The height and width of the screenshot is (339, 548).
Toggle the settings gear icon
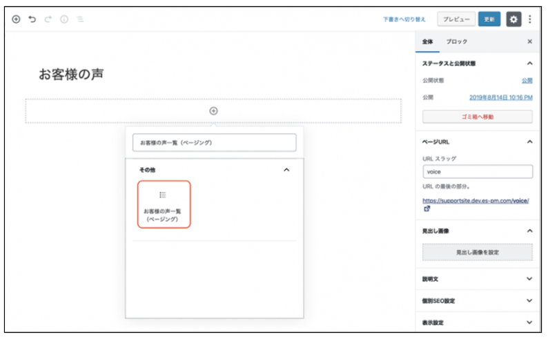[x=513, y=19]
